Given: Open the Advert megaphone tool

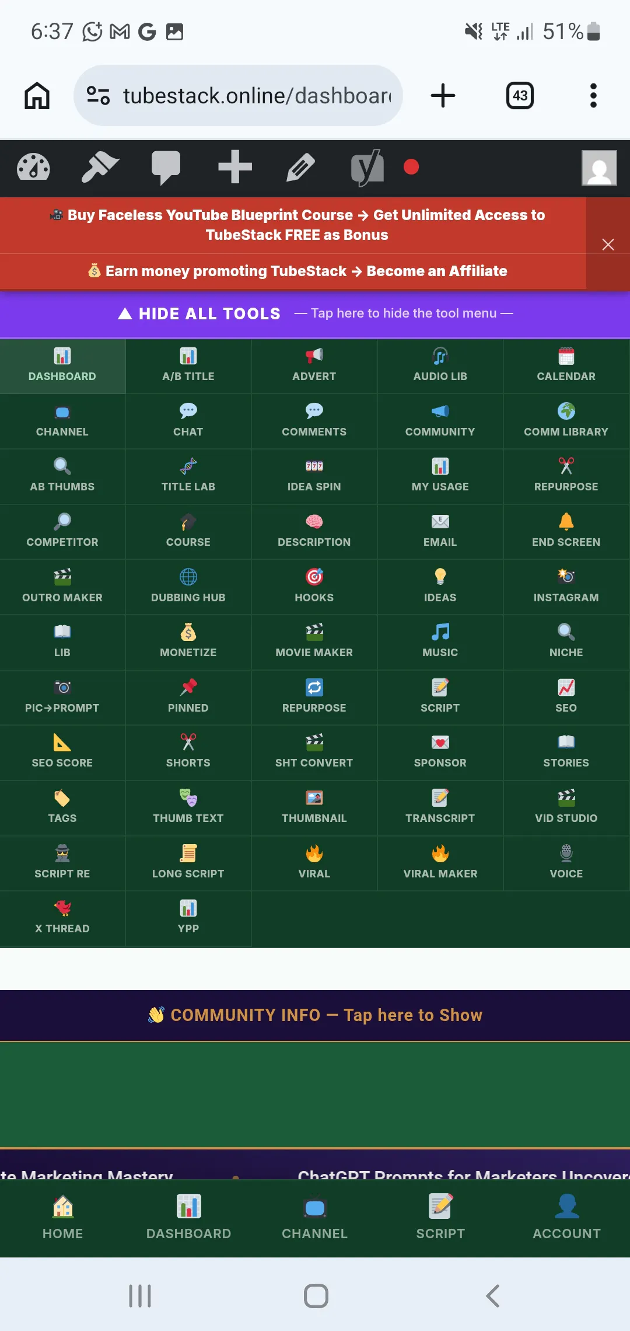Looking at the screenshot, I should 314,366.
